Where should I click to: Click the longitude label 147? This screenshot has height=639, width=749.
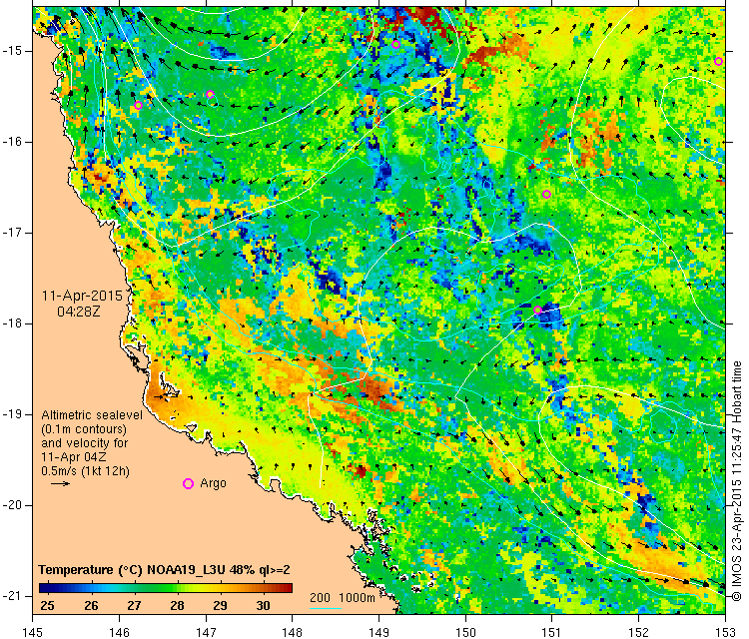[206, 632]
